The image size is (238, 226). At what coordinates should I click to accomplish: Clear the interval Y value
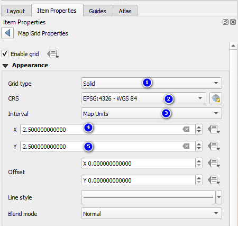(186, 146)
